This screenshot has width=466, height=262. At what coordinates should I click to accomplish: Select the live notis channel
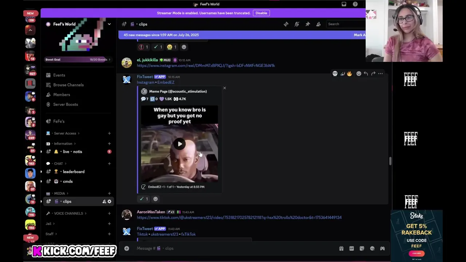78,152
